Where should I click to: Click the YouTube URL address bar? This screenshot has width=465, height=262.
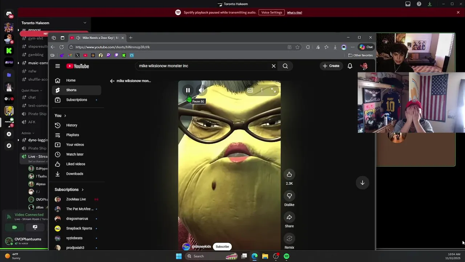(x=180, y=47)
